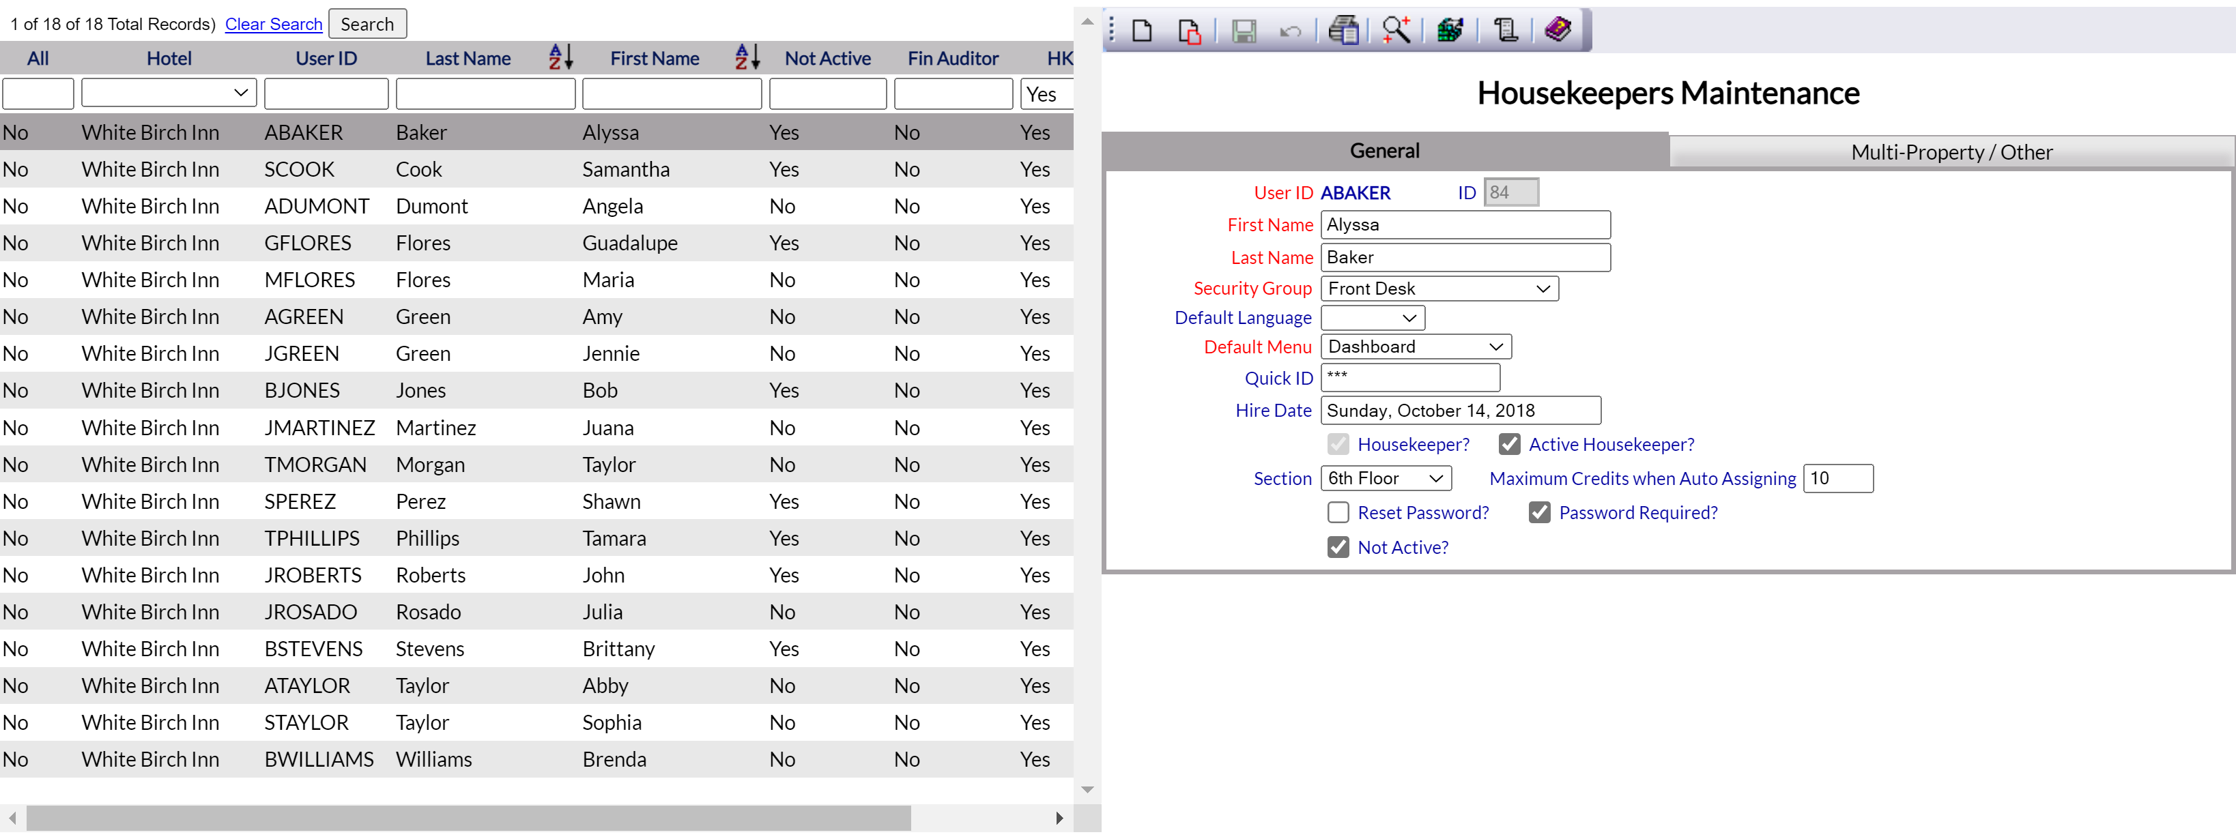Select the TPHILLIPS row
Screen dimensions: 2236x839
click(x=536, y=539)
